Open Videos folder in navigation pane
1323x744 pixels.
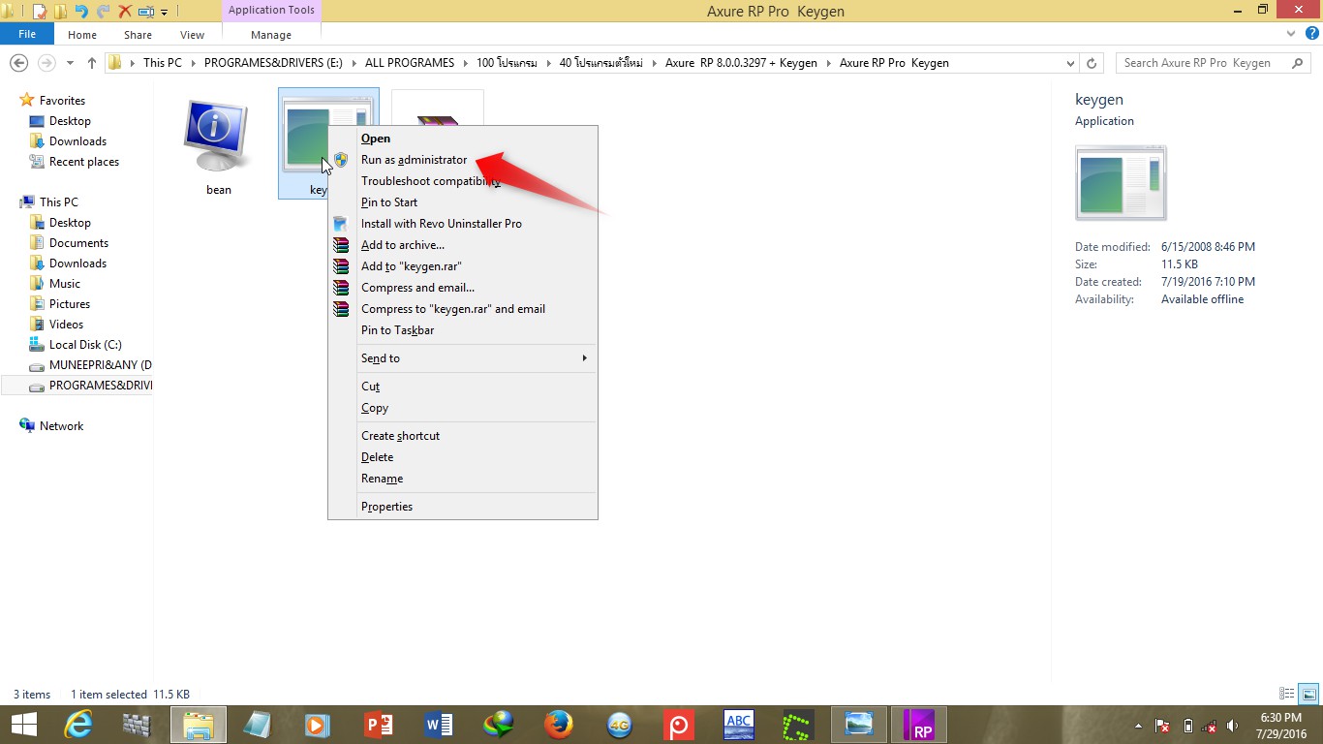pyautogui.click(x=67, y=325)
